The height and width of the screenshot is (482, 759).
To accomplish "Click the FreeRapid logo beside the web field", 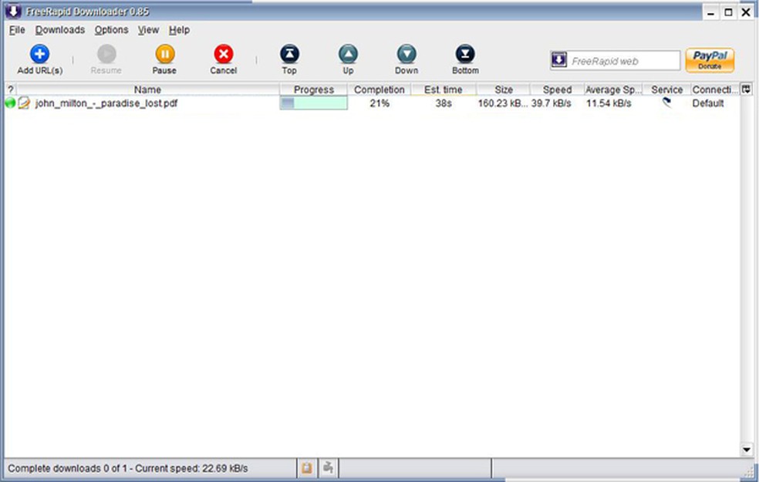I will [559, 60].
